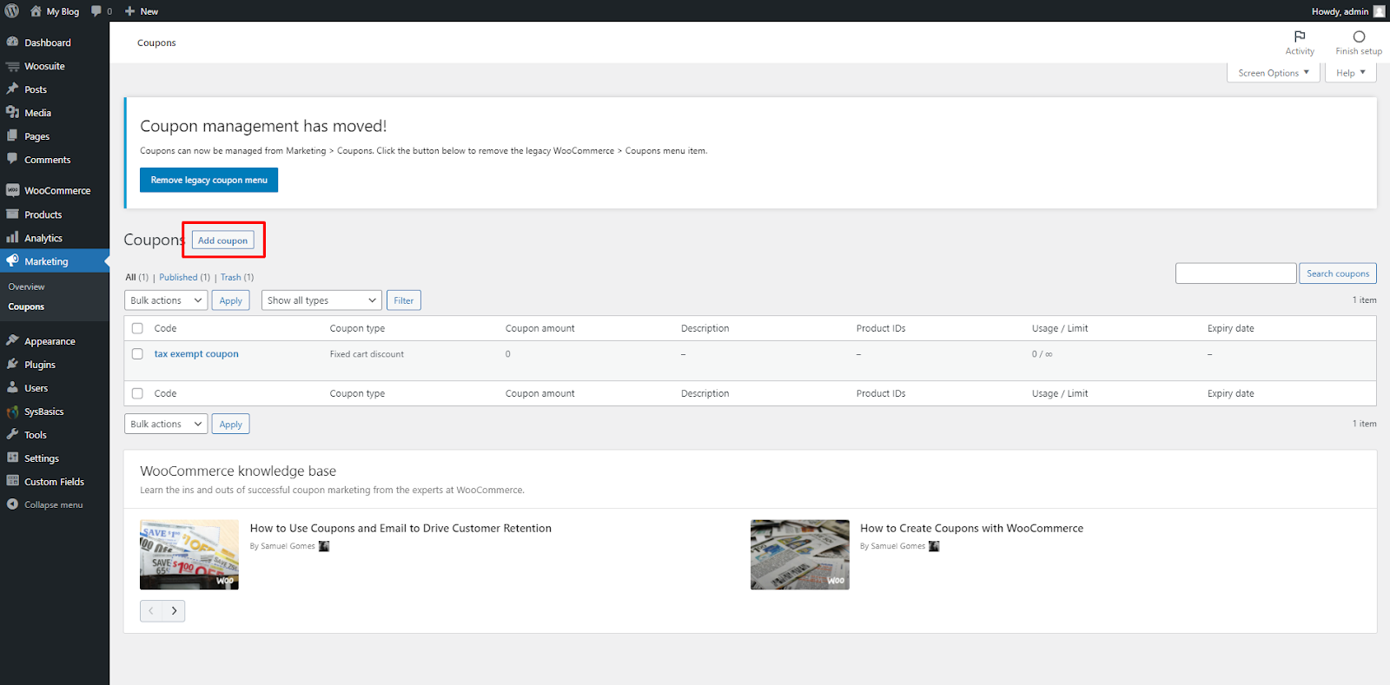Click the Custom Fields grid icon
The height and width of the screenshot is (685, 1390).
tap(12, 481)
